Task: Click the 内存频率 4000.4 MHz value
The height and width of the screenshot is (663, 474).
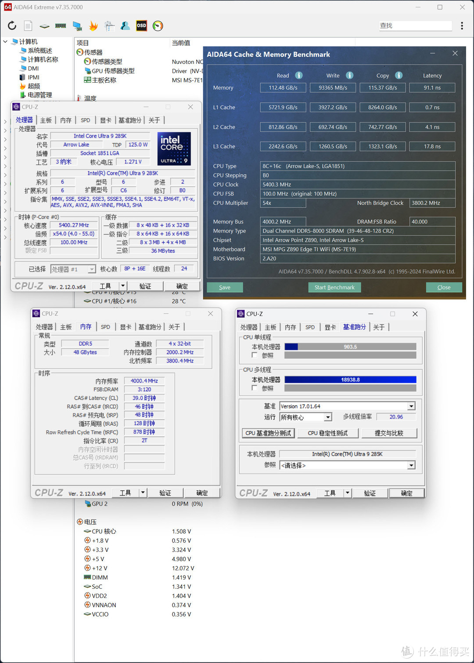Action: (144, 381)
